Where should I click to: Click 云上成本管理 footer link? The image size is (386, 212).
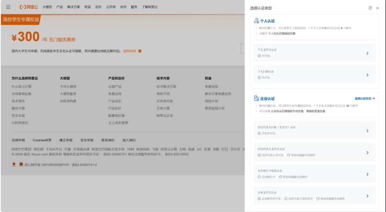point(118,123)
